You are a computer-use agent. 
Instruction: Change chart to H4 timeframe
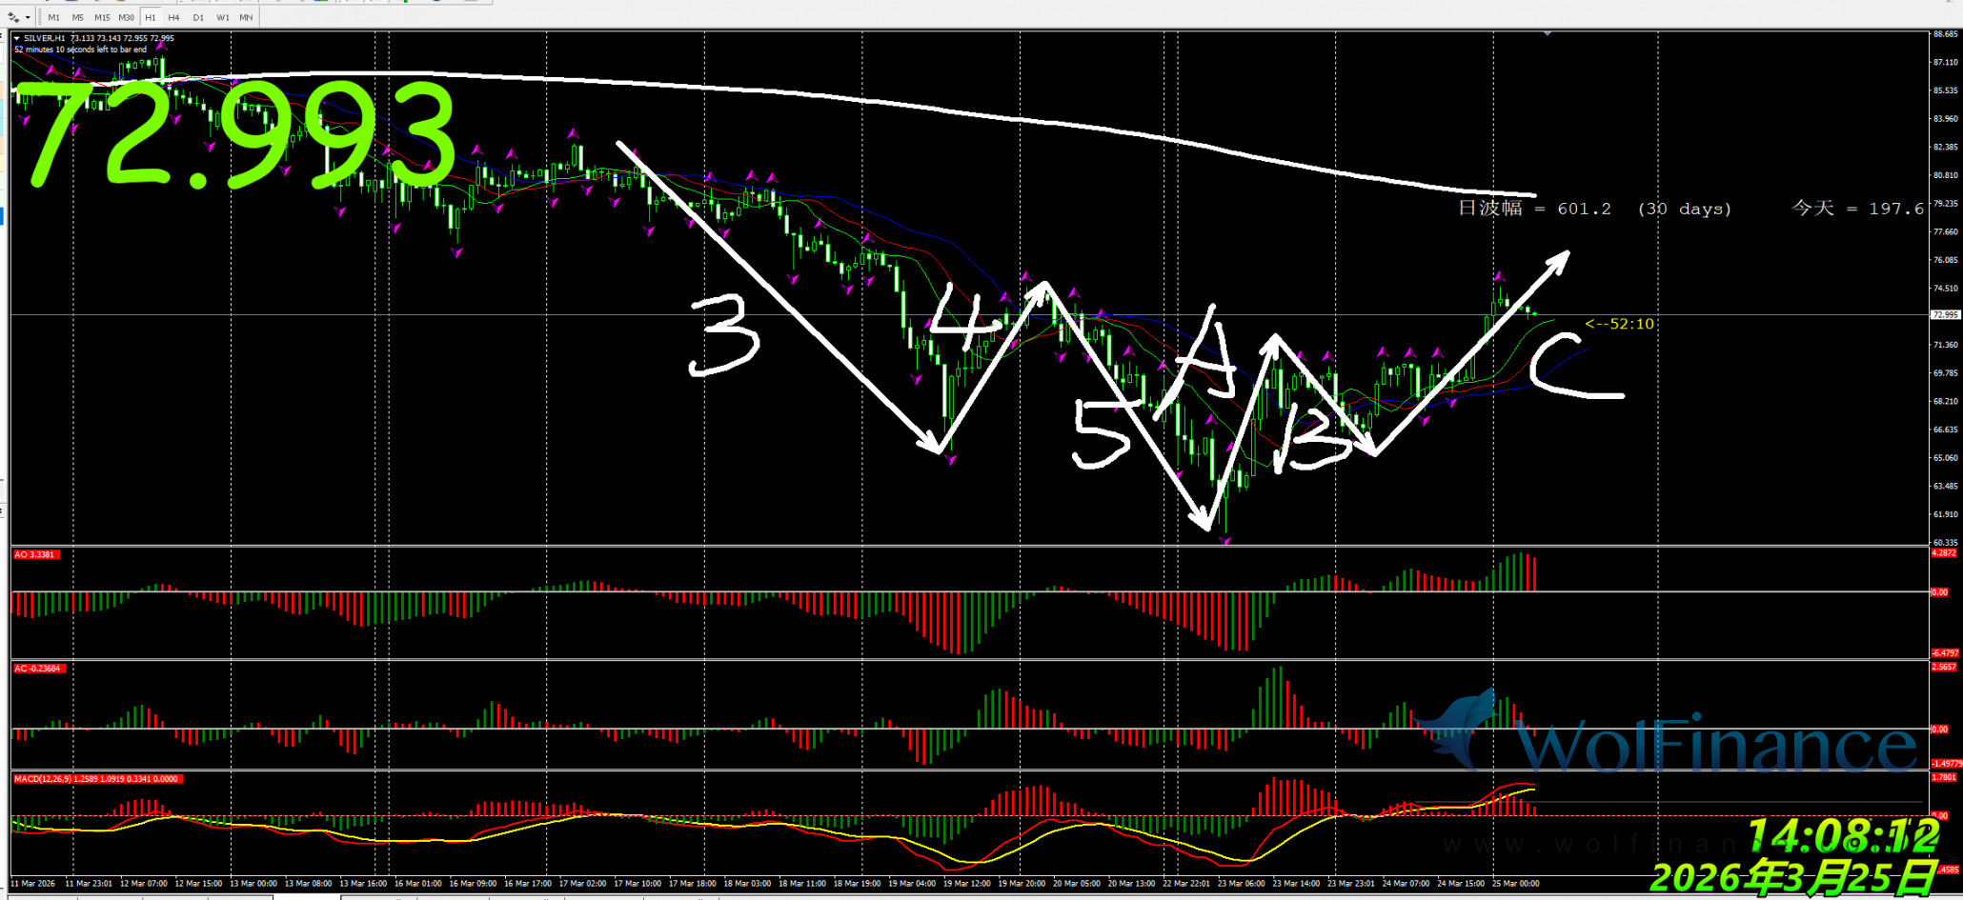(173, 17)
